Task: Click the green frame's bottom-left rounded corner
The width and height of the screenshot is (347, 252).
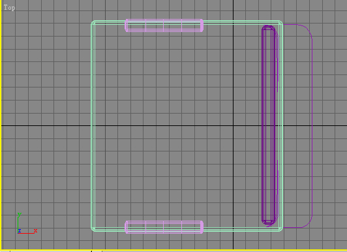Action: (x=93, y=229)
